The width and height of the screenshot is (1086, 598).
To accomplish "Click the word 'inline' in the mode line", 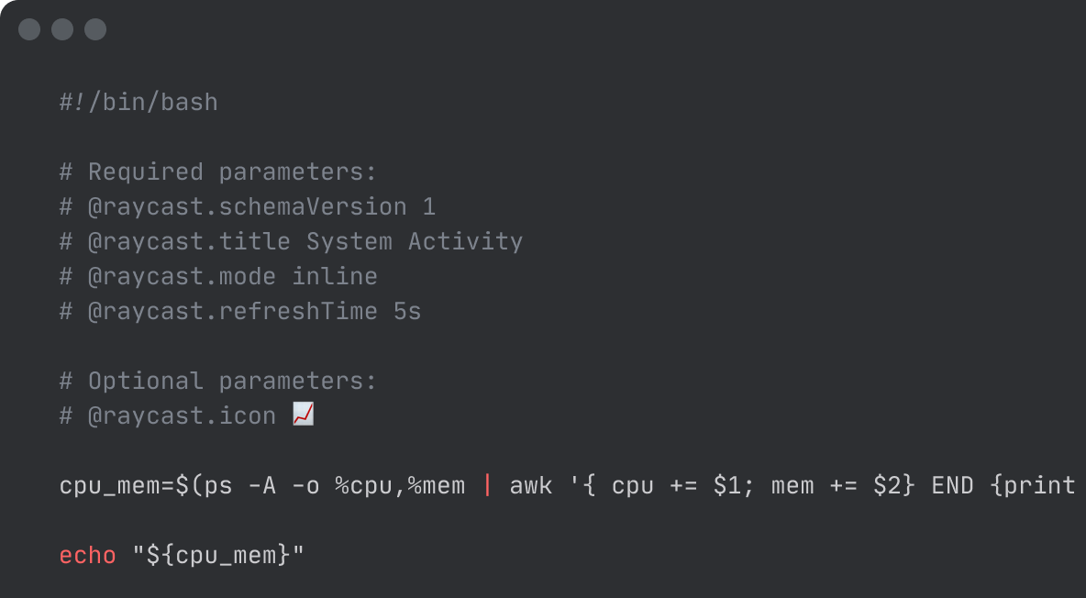I will point(335,276).
